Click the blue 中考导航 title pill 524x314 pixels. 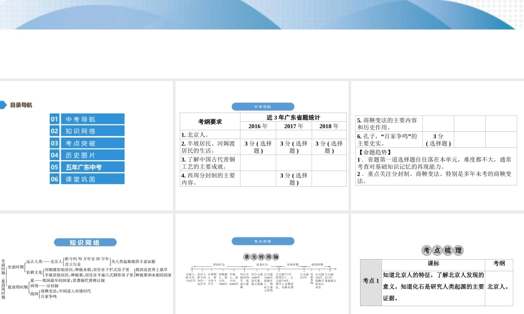coord(263,106)
